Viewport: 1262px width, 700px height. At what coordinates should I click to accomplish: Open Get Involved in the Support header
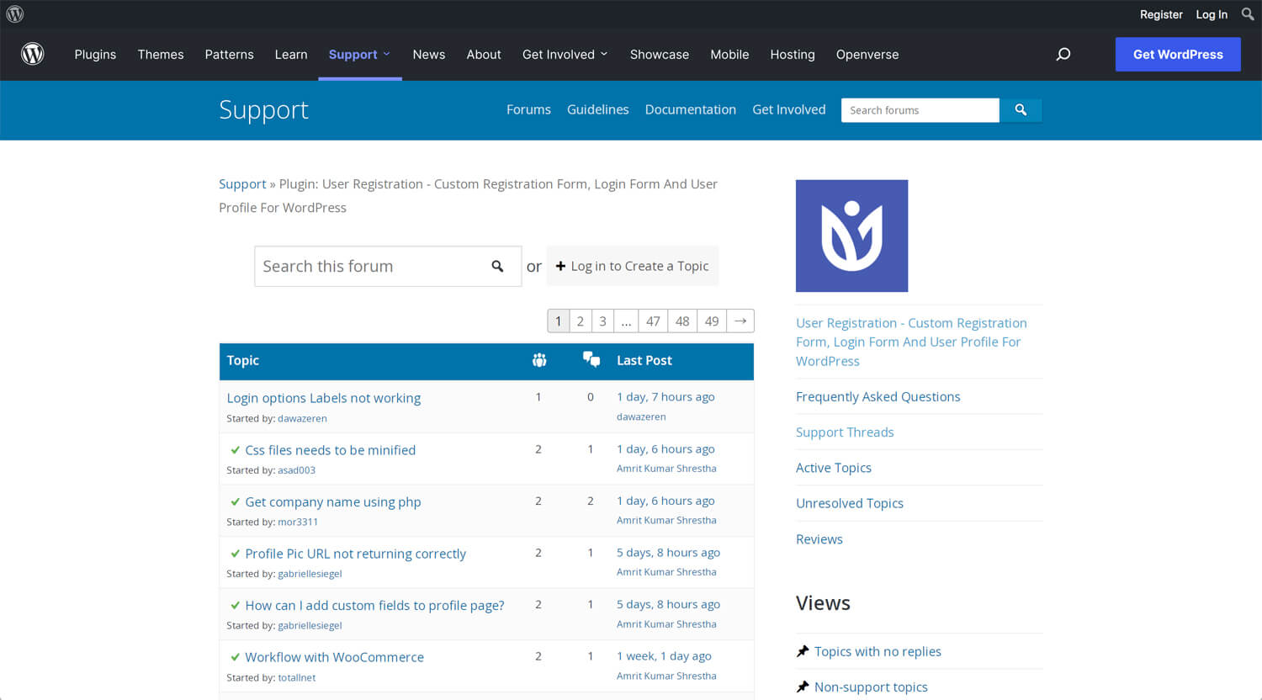coord(789,109)
